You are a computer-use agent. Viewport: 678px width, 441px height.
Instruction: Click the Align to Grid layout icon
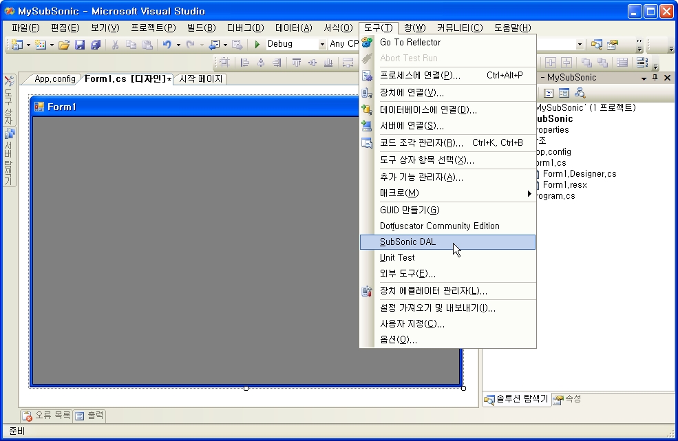(224, 63)
